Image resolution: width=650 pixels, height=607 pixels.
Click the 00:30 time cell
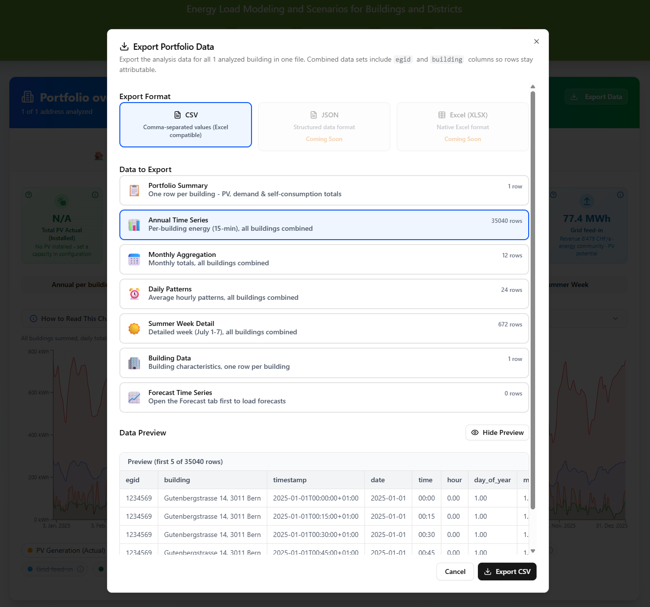[427, 535]
